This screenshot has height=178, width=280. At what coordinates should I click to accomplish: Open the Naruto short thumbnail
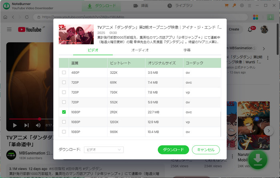click(x=254, y=126)
